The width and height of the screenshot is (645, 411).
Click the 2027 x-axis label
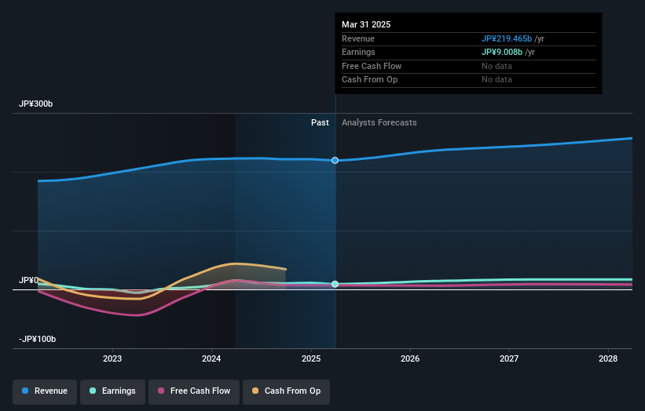pos(509,358)
